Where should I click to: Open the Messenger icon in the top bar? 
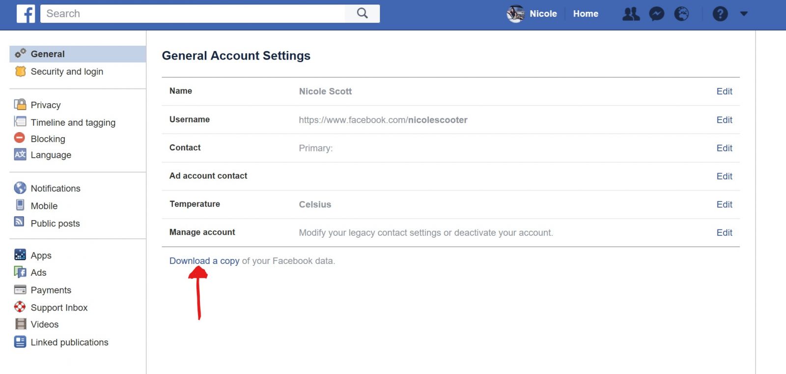tap(657, 14)
